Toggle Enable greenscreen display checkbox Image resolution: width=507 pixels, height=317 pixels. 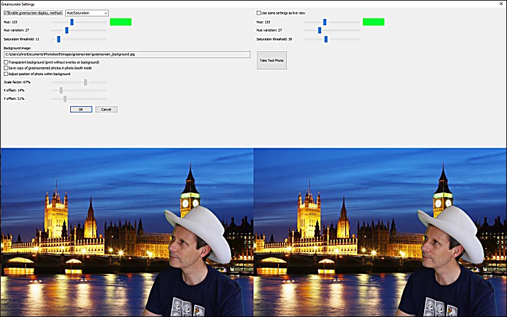[x=6, y=13]
